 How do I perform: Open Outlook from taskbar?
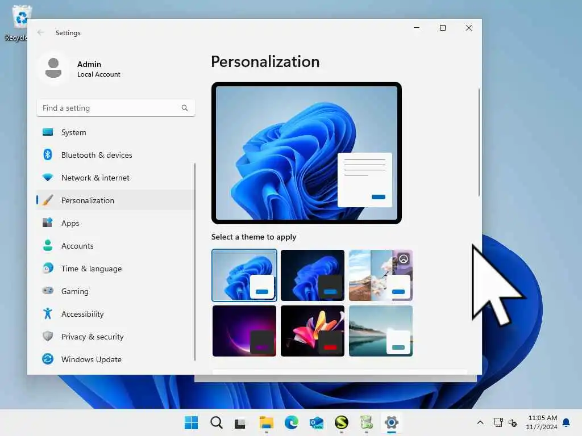coord(316,422)
